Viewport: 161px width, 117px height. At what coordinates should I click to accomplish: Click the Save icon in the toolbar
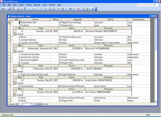pos(10,9)
